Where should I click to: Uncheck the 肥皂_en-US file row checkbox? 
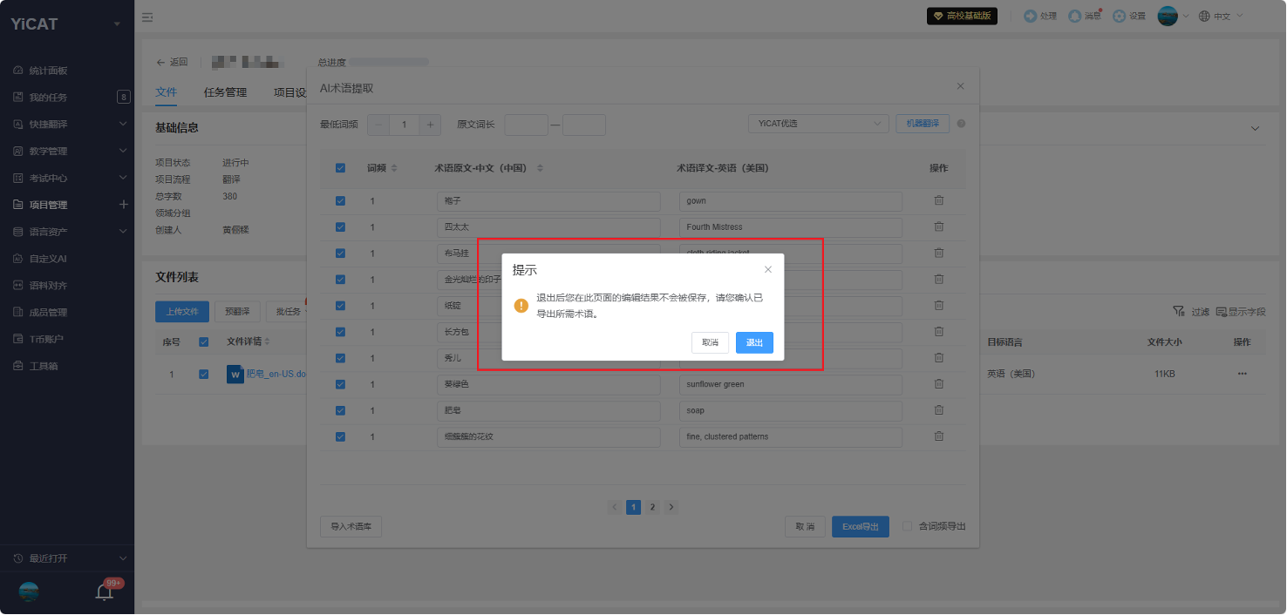pyautogui.click(x=204, y=375)
